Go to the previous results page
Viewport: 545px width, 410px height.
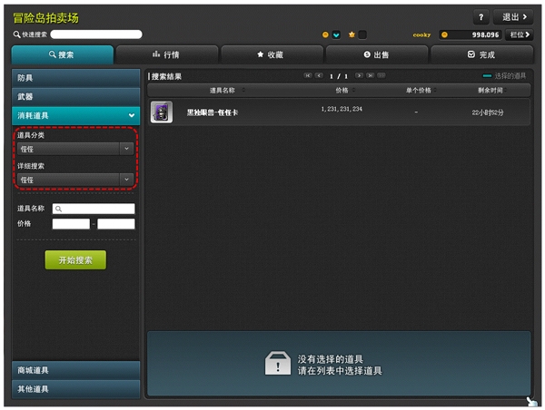coord(319,75)
